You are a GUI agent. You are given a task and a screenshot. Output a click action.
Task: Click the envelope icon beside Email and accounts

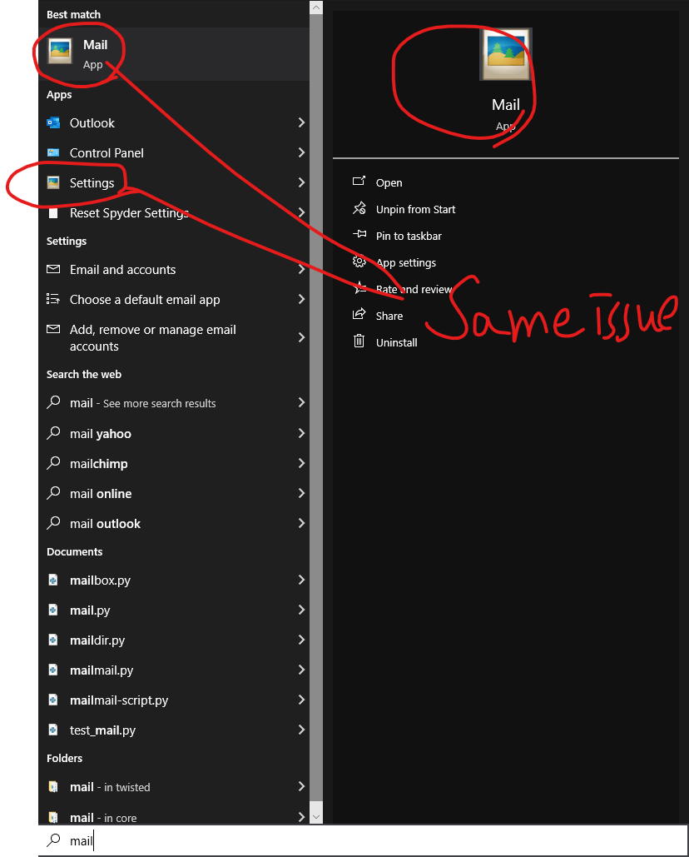(53, 270)
